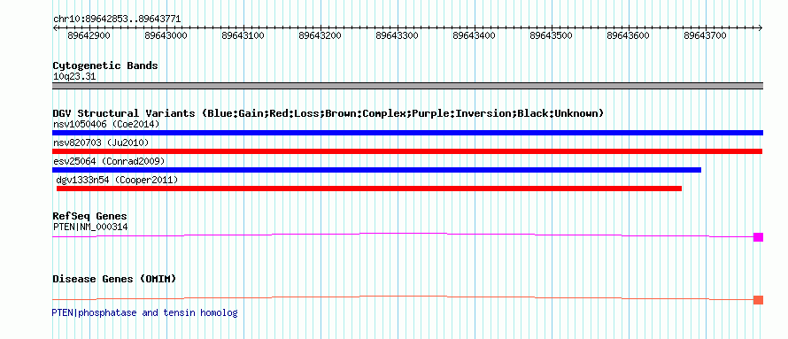The height and width of the screenshot is (339, 788).
Task: Click the magenta PTEN intron line
Action: coord(403,234)
